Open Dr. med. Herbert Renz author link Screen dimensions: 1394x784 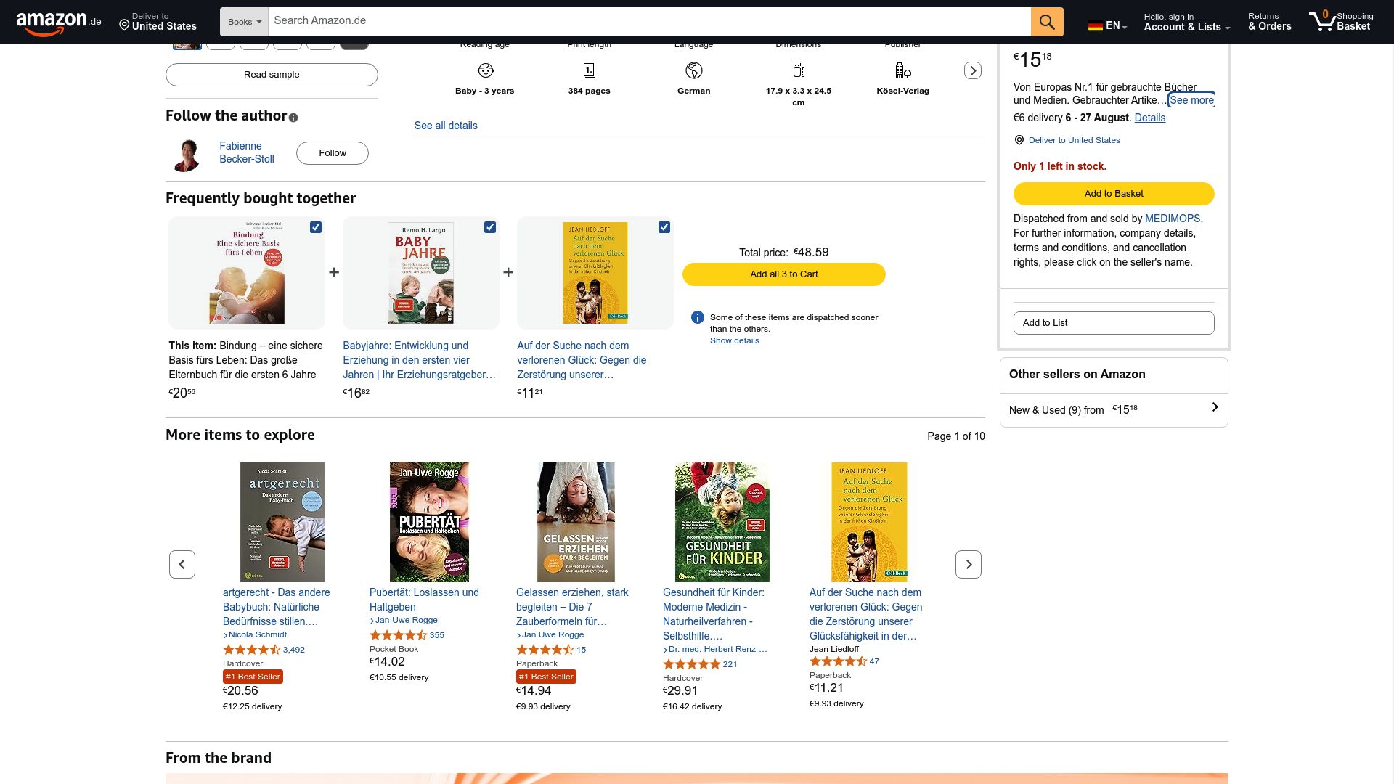pyautogui.click(x=715, y=649)
